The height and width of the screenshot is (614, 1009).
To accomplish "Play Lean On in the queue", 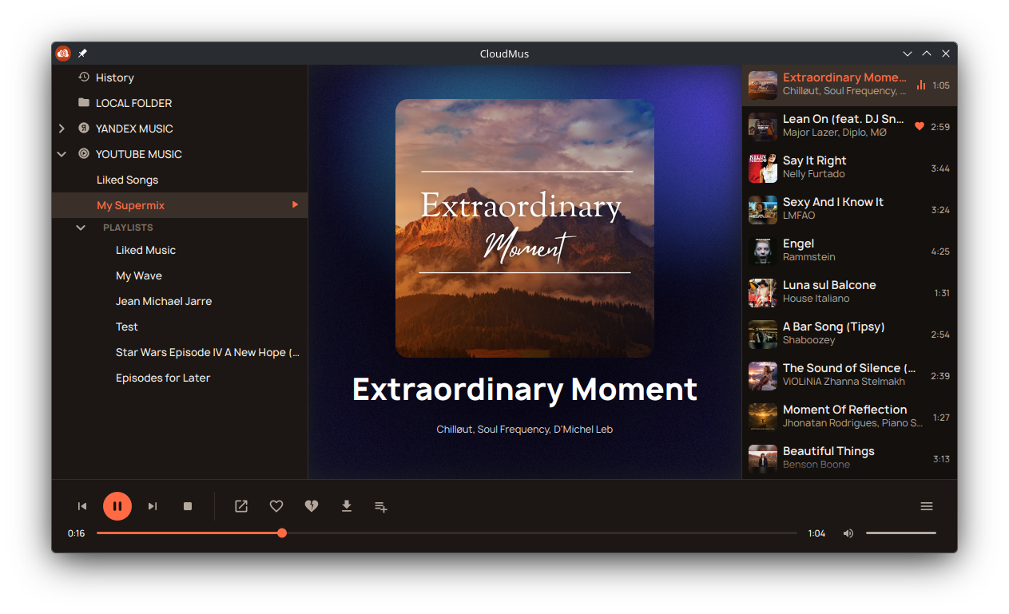I will [x=849, y=126].
